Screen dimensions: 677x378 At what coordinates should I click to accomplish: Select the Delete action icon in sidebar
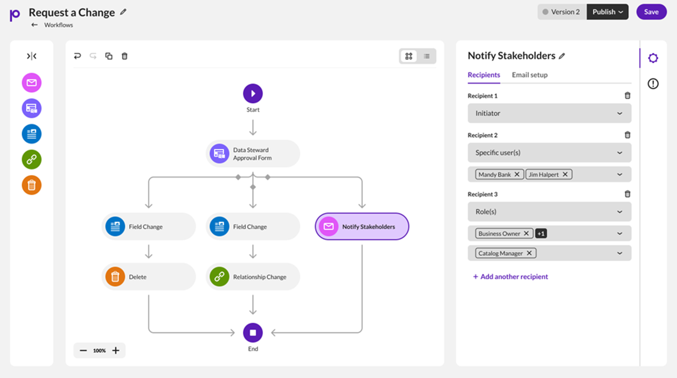[31, 185]
